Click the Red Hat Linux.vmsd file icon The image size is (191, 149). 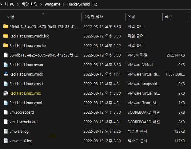tap(6, 84)
